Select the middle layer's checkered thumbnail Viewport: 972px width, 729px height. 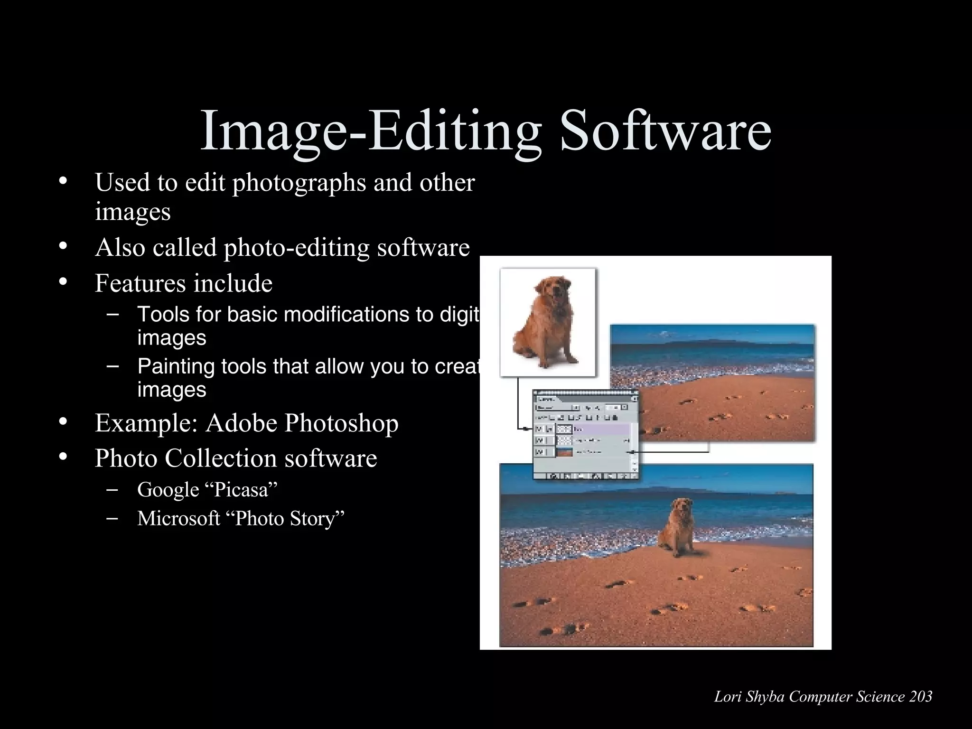click(565, 440)
